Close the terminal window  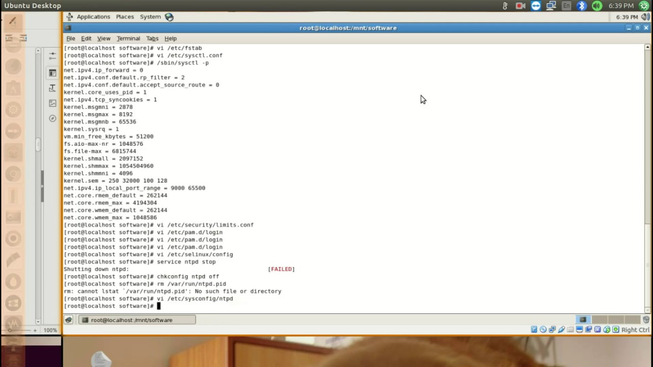646,28
